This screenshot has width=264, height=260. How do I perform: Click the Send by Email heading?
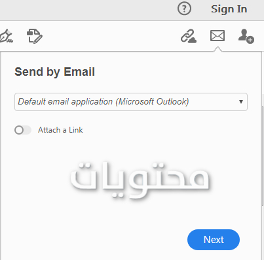(x=54, y=72)
